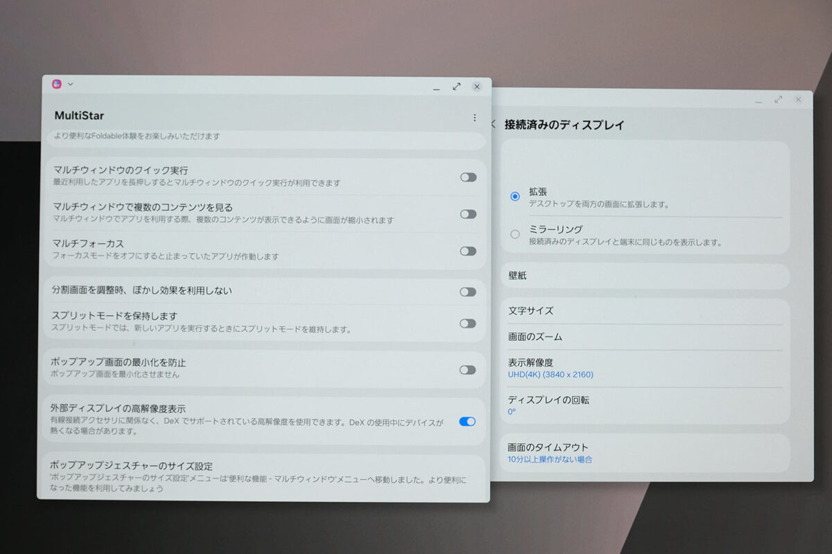Open the 文字サイズ setting

pos(645,311)
